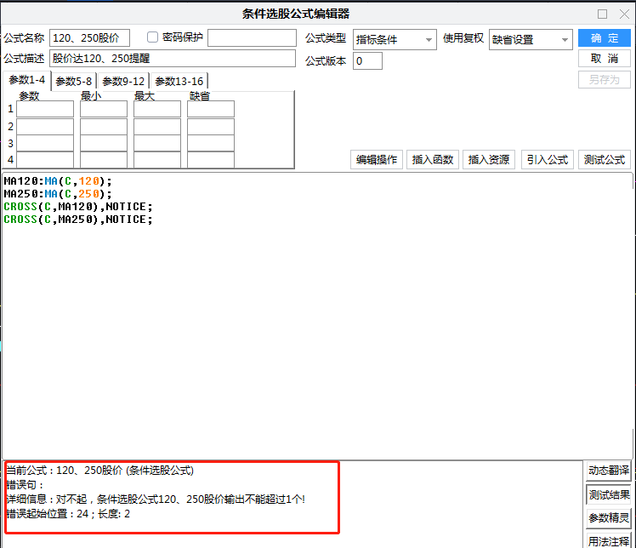Click into the 公式名称 input field
This screenshot has height=548, width=636.
89,38
